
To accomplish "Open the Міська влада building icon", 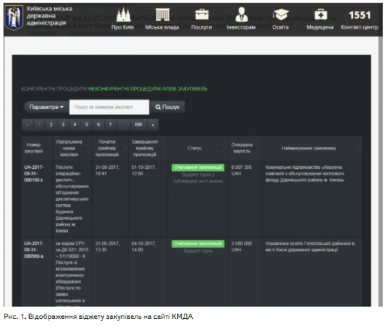I will pyautogui.click(x=163, y=14).
